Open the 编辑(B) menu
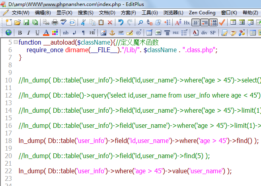The height and width of the screenshot is (186, 261). click(x=43, y=13)
